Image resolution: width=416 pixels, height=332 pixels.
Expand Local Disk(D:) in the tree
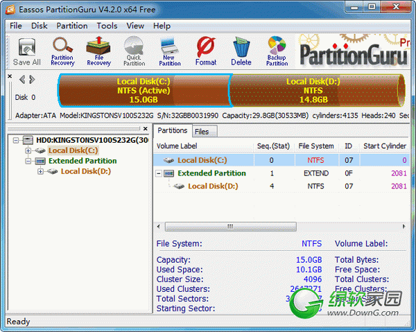coord(40,172)
